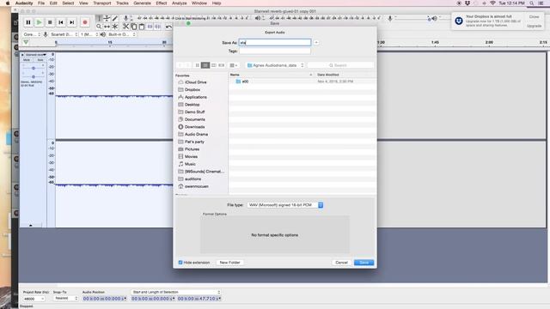Click the green timeline playhead marker
The width and height of the screenshot is (550, 309).
tap(26, 43)
